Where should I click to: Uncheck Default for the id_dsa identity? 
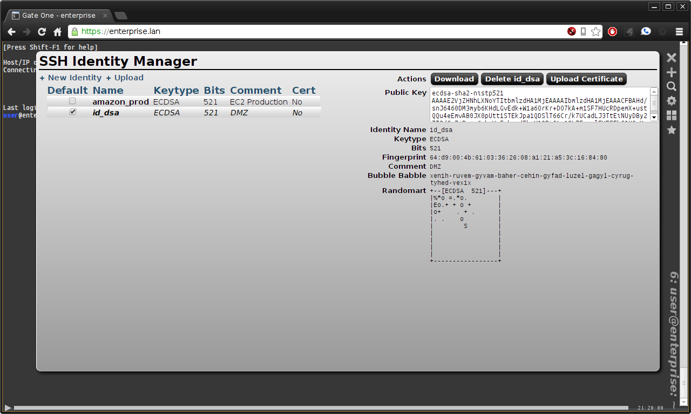tap(72, 112)
